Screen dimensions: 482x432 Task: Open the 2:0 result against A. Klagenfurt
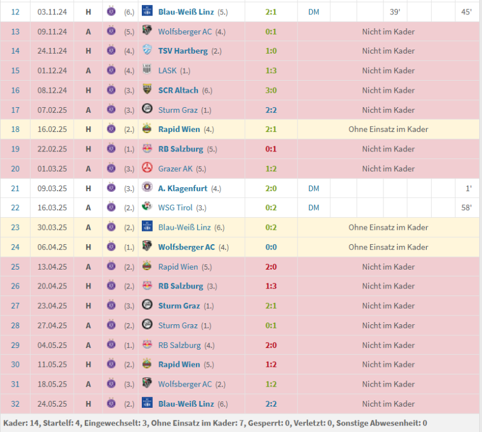click(x=271, y=188)
